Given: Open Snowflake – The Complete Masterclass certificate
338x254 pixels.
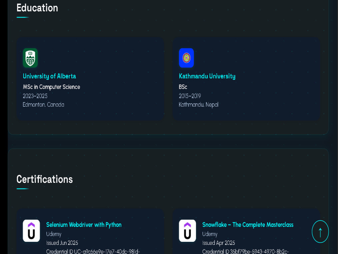Looking at the screenshot, I should point(248,225).
